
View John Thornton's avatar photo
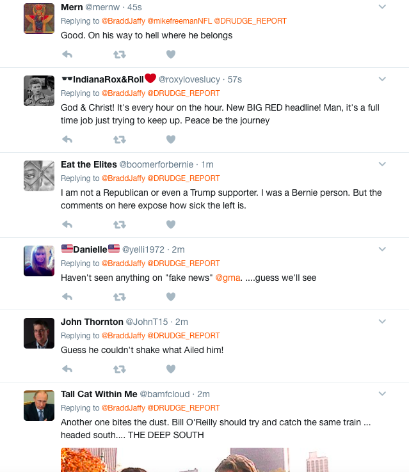[39, 333]
